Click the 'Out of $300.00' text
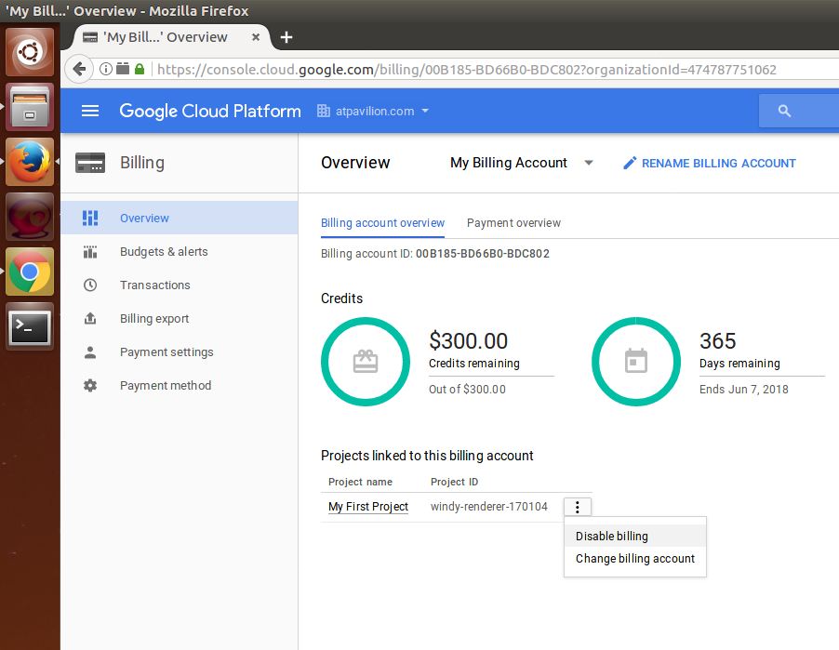This screenshot has width=839, height=650. click(467, 390)
